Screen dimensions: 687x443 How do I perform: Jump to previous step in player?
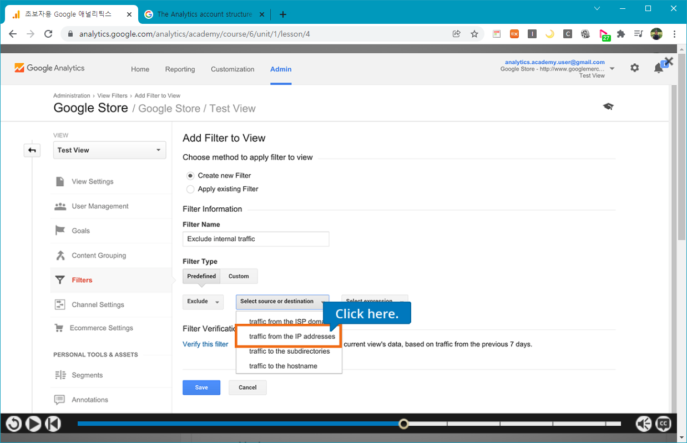tap(53, 424)
